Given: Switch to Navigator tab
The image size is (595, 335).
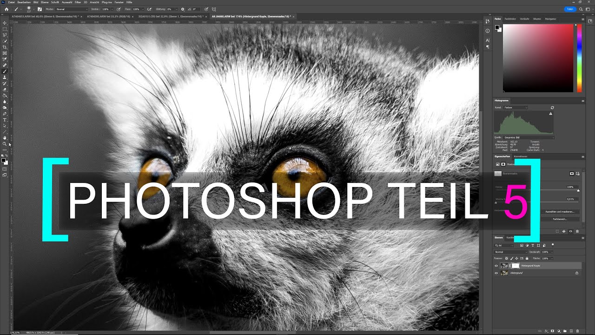Looking at the screenshot, I should 550,19.
